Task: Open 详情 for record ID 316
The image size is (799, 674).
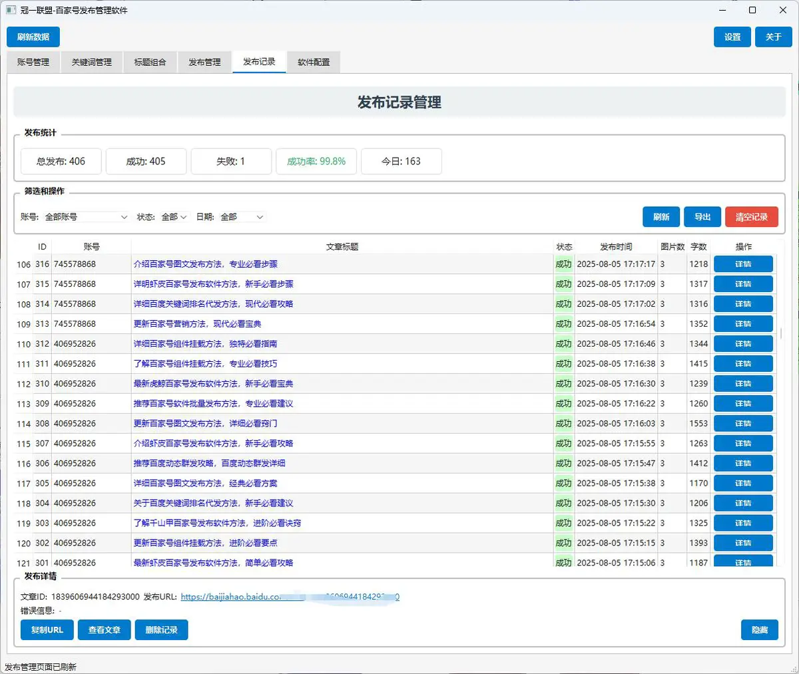Action: coord(743,264)
